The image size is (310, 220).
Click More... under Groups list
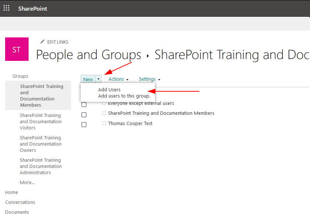pos(27,182)
